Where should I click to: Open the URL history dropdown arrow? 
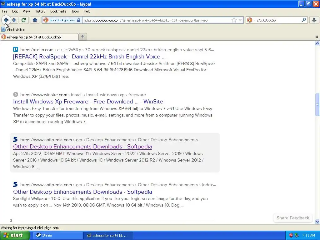240,20
